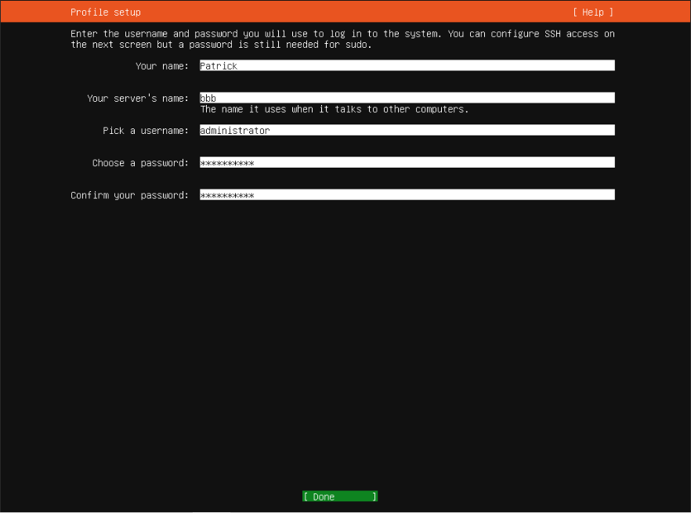The width and height of the screenshot is (691, 513).
Task: Place cursor on the text 'Patrick'
Action: click(219, 67)
